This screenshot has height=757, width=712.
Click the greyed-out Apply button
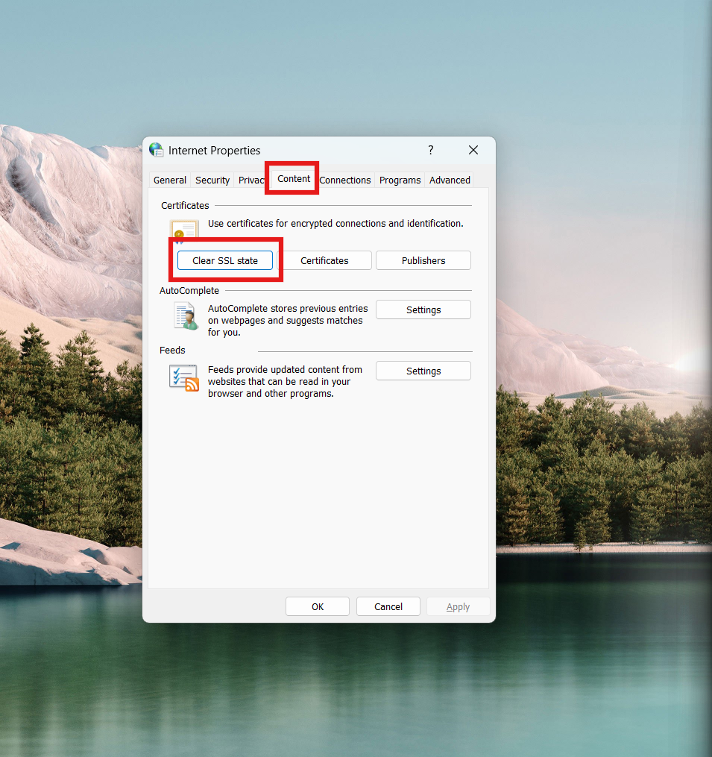(x=458, y=607)
